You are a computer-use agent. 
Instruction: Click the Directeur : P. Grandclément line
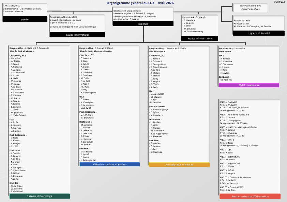tap(127, 11)
